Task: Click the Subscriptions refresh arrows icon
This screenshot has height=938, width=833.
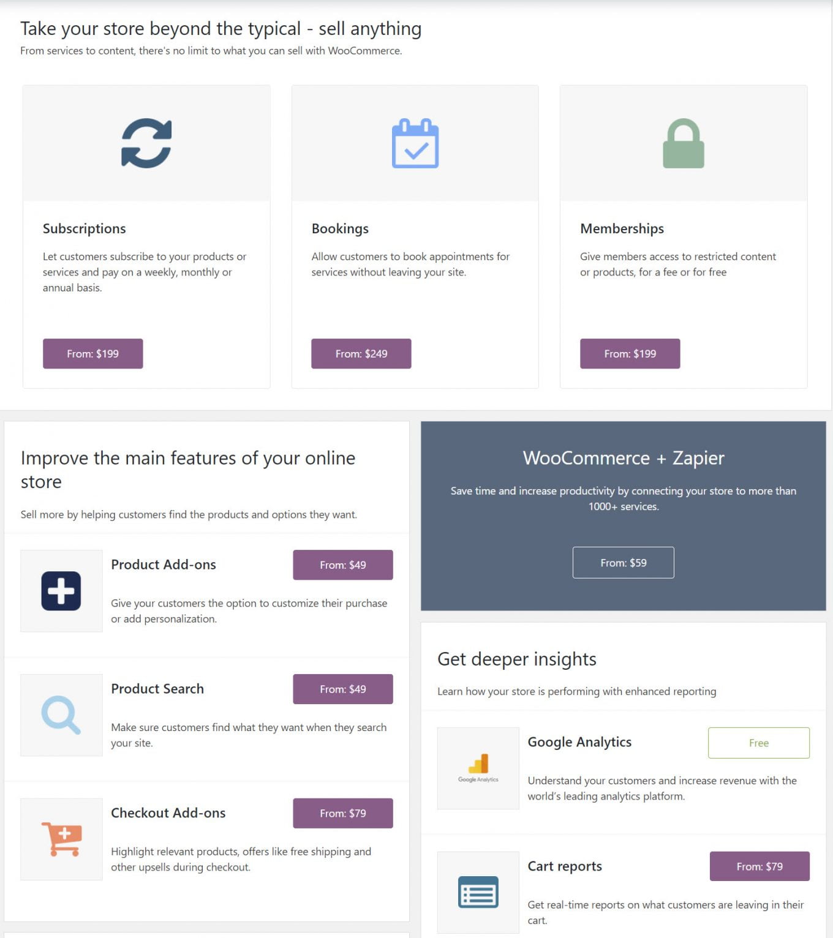Action: click(x=146, y=143)
